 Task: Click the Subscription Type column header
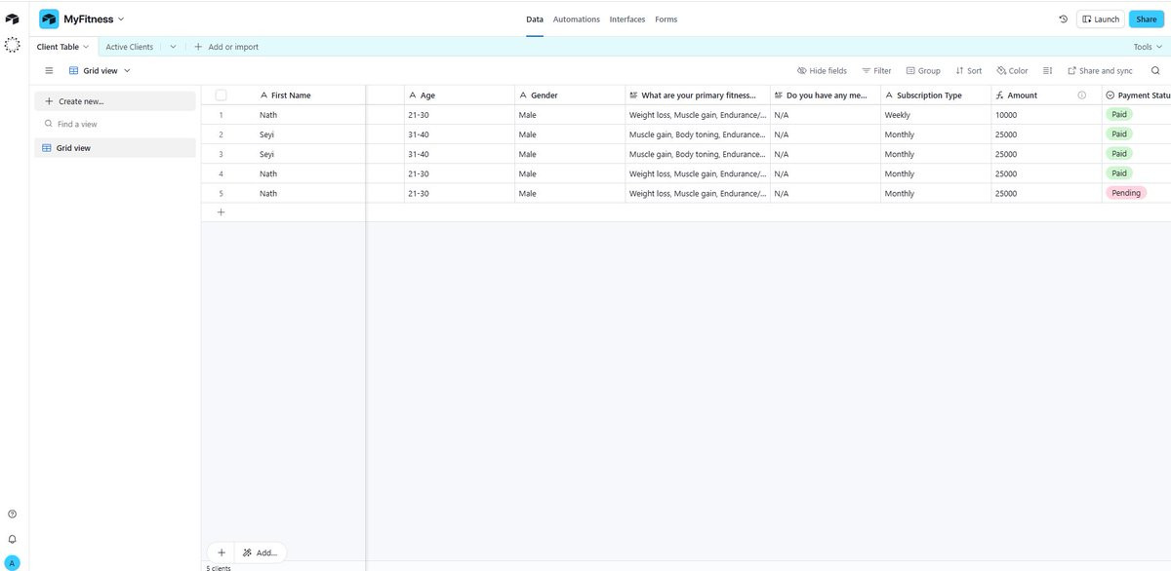point(936,95)
